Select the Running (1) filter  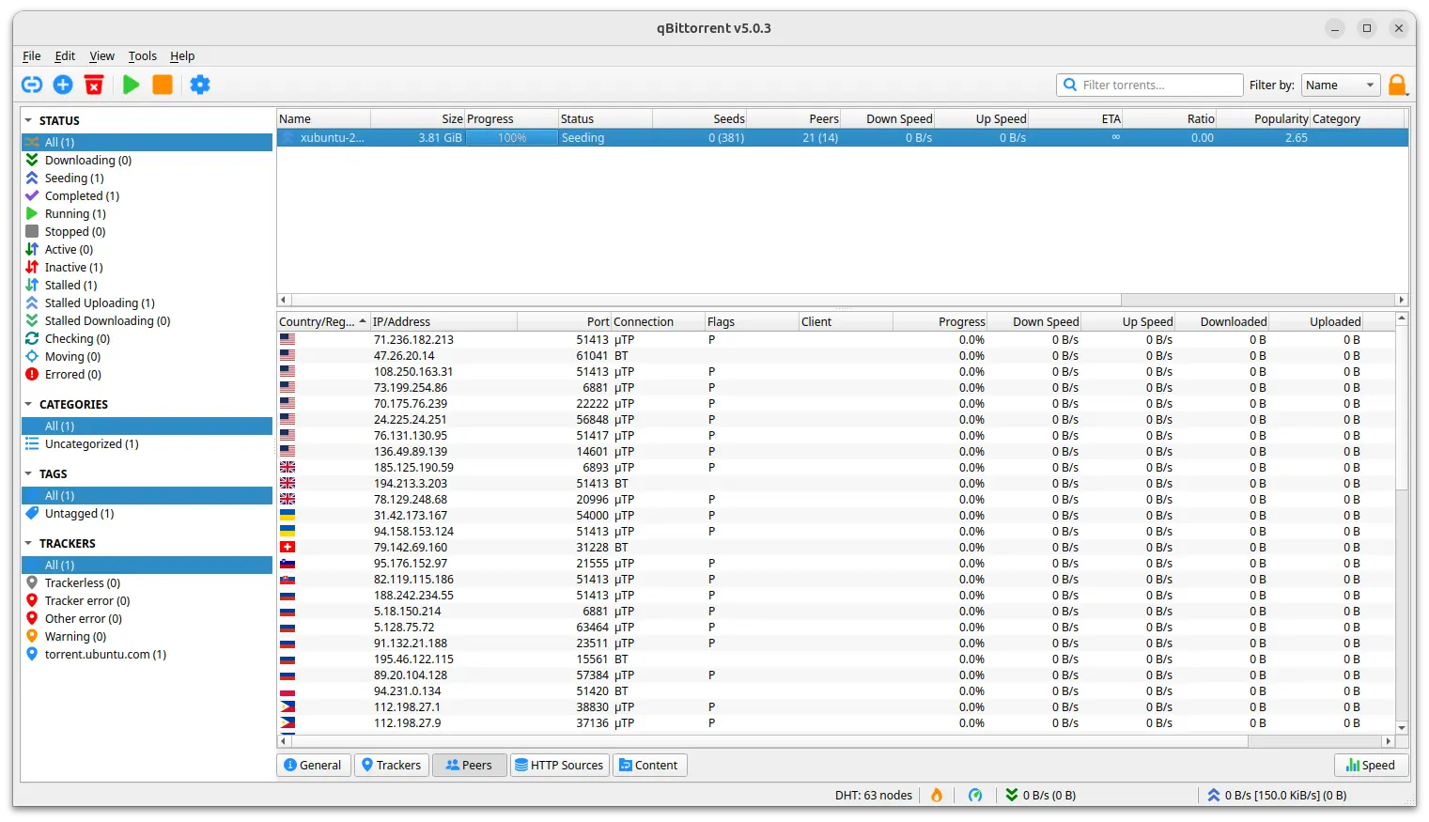pyautogui.click(x=147, y=214)
